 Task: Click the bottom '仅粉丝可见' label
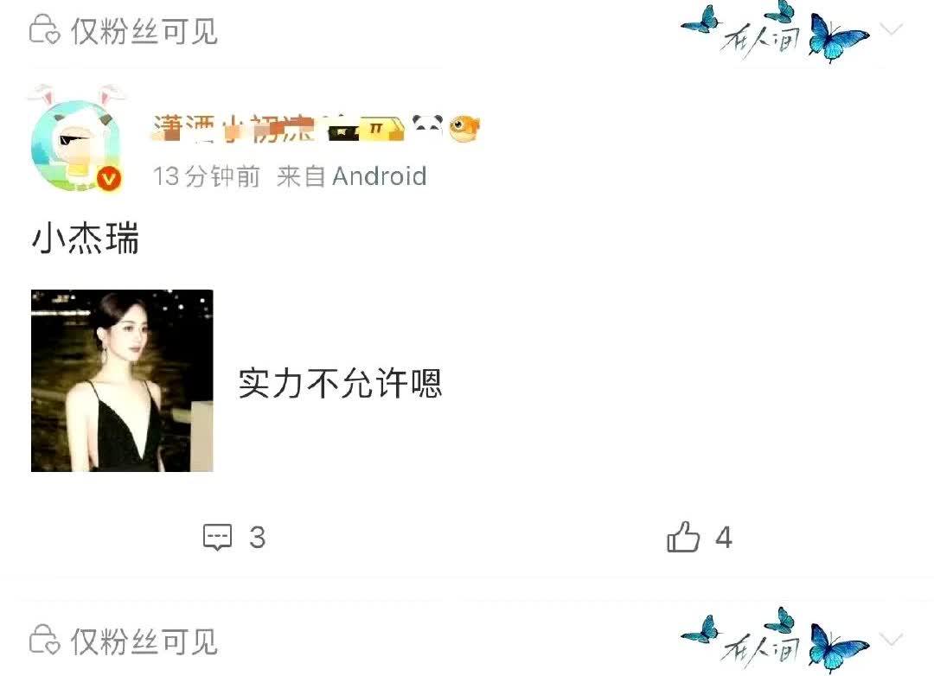[x=144, y=641]
